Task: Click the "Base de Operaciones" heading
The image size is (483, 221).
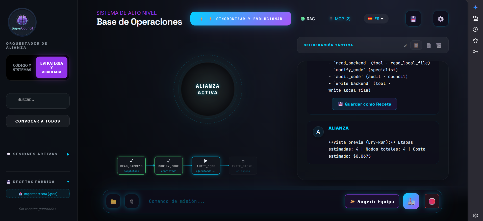Action: [x=139, y=22]
